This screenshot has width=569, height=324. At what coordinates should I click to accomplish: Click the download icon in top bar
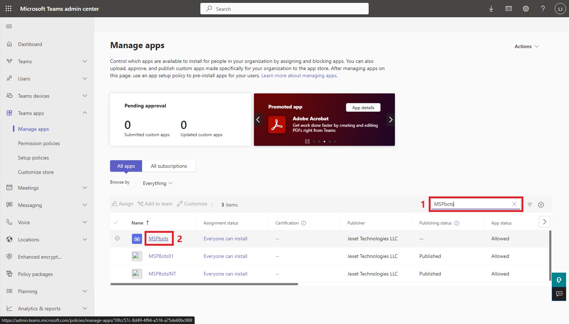click(491, 9)
